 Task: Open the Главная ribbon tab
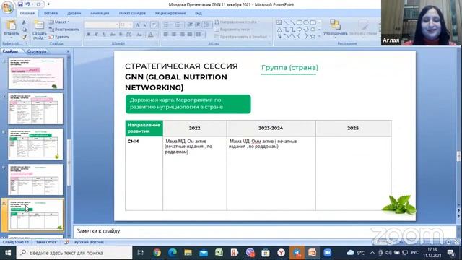point(27,13)
